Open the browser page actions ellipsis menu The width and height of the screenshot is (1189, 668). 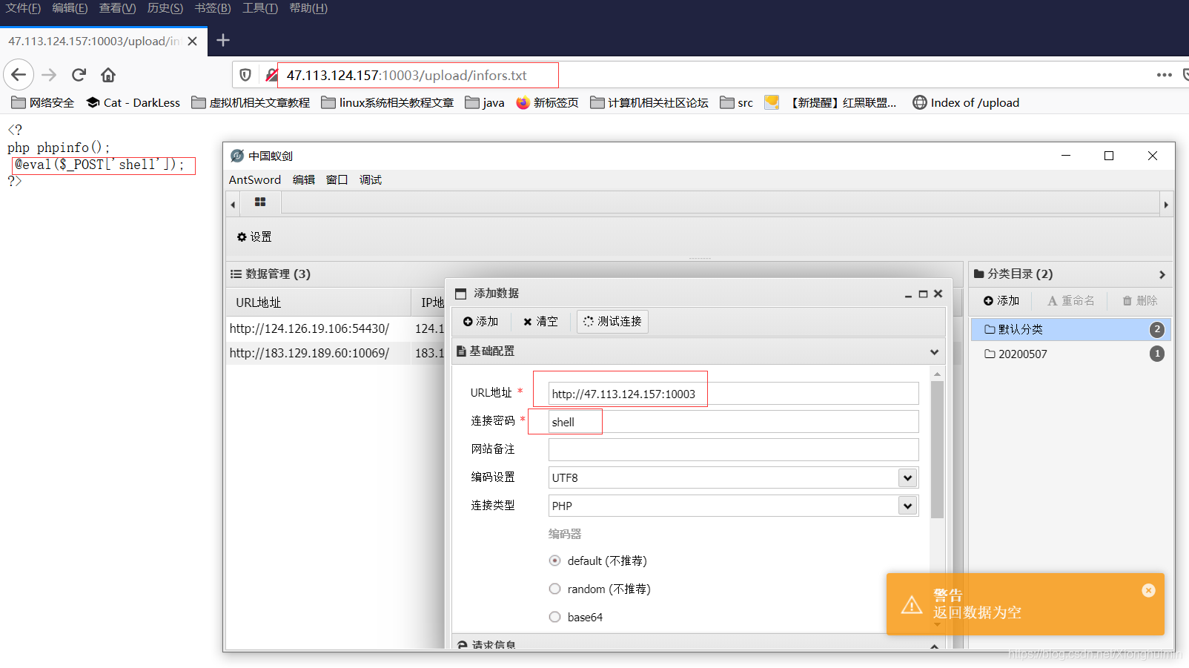coord(1164,75)
